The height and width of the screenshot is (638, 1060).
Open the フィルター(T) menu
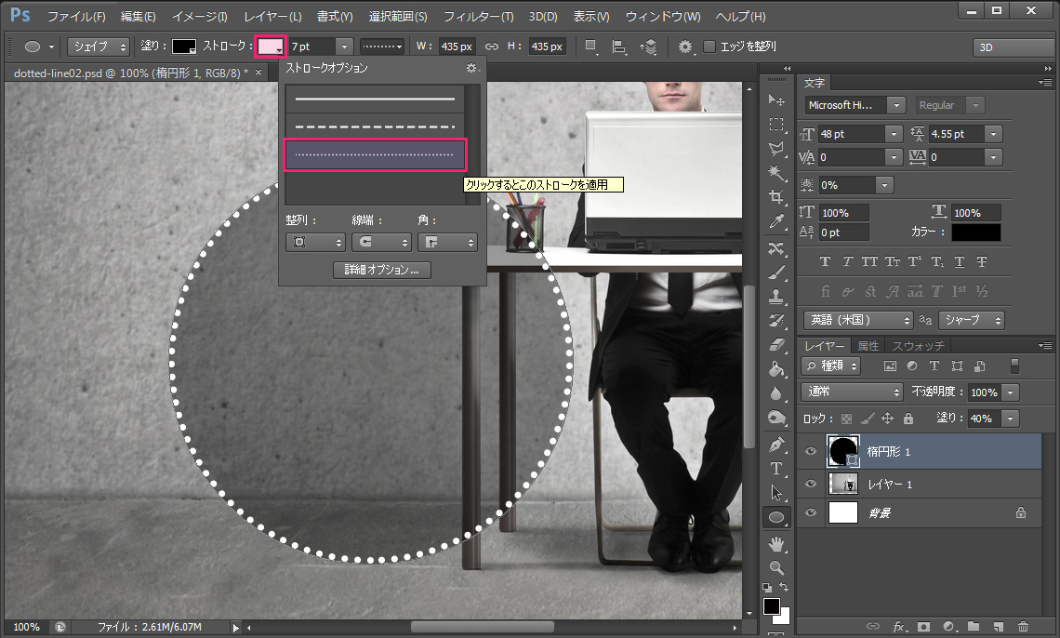pyautogui.click(x=478, y=17)
